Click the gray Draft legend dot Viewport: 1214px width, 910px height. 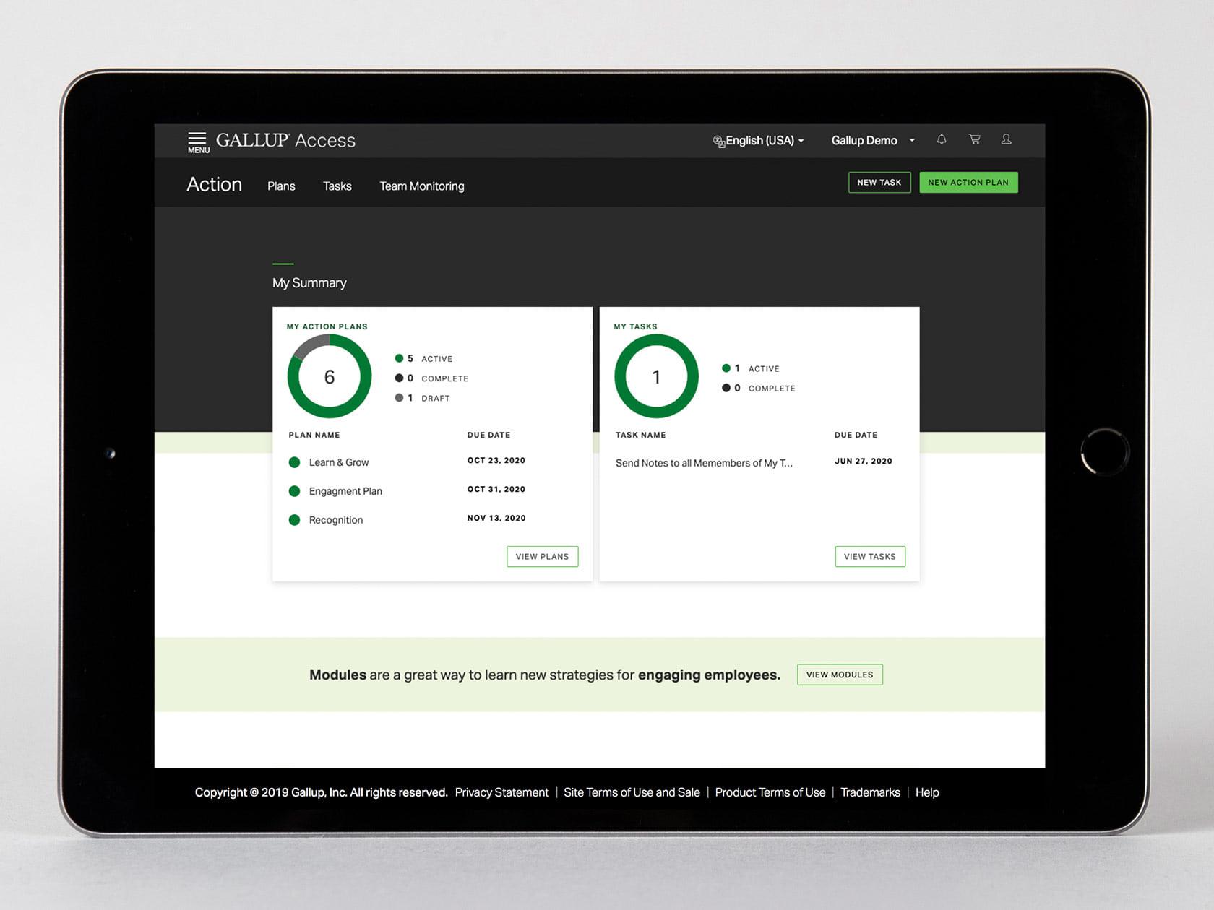coord(398,398)
